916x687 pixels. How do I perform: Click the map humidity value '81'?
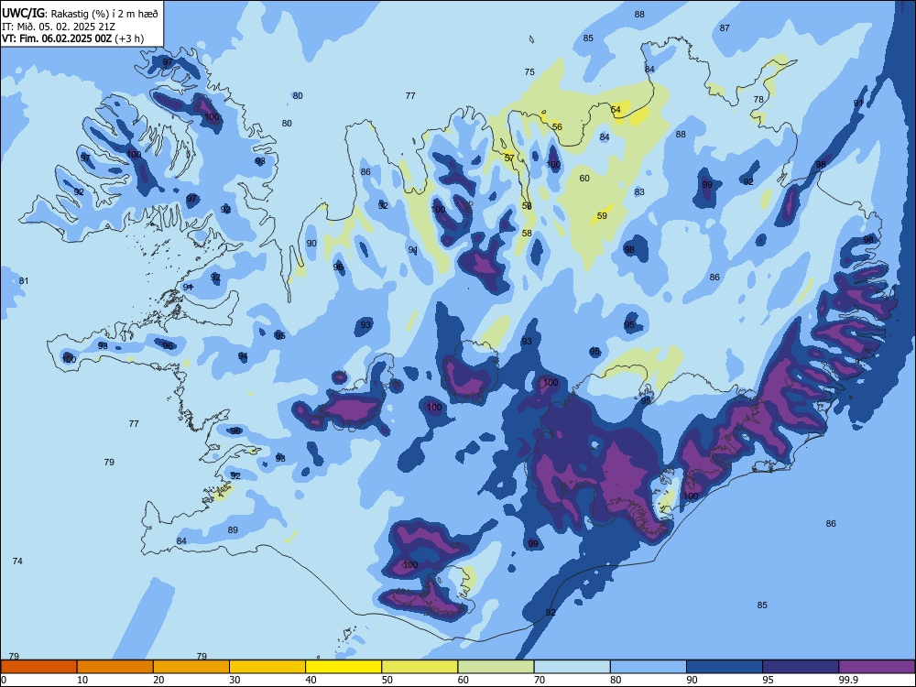point(24,280)
